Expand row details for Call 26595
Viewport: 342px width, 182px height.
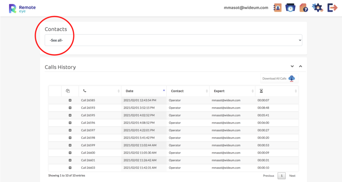(x=70, y=115)
